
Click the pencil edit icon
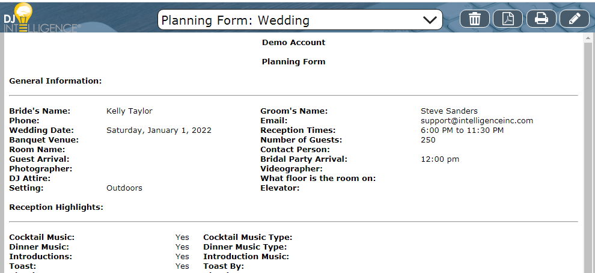pyautogui.click(x=574, y=19)
